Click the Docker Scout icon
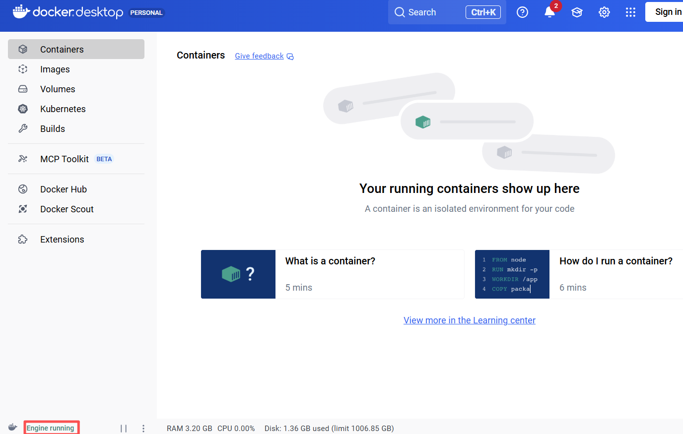Screen dimensions: 683x434 (x=23, y=209)
